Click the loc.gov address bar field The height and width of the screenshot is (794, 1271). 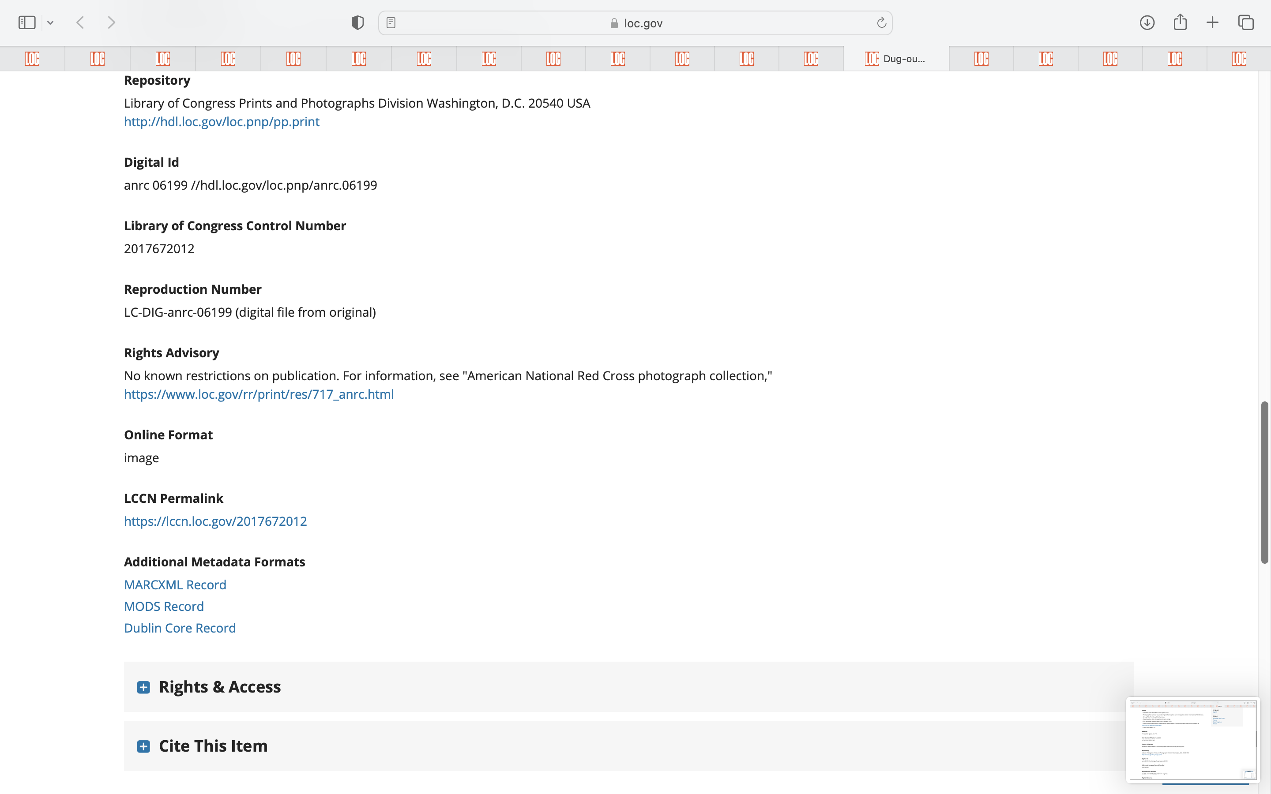coord(635,23)
